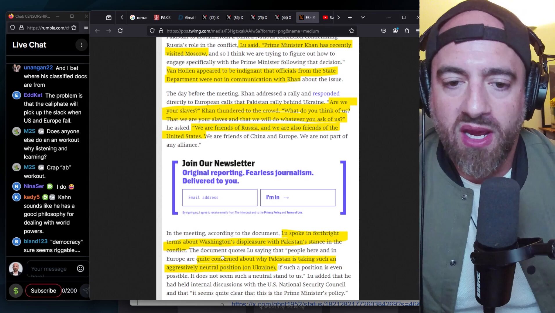Viewport: 555px width, 313px height.
Task: Expand the list all tabs dropdown
Action: tap(363, 17)
